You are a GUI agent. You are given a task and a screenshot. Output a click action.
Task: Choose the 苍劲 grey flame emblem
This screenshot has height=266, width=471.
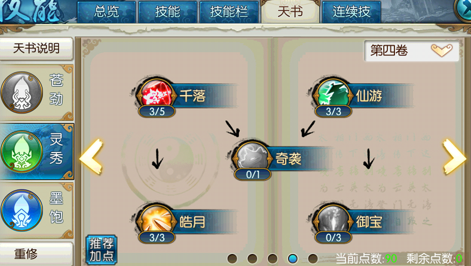[x=22, y=92]
